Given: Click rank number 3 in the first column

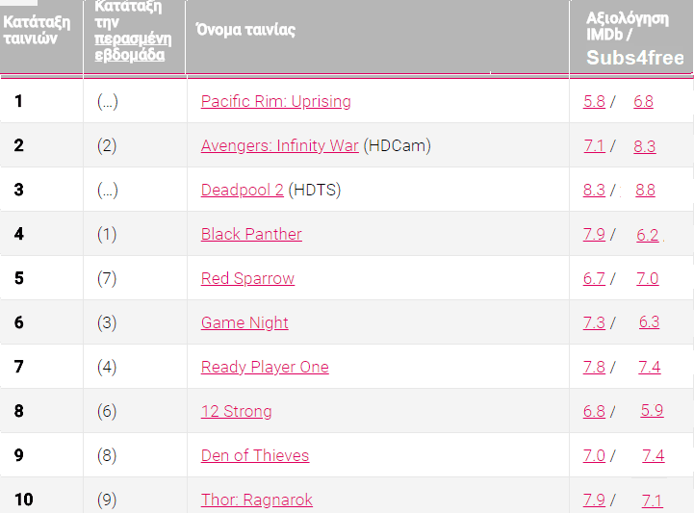Looking at the screenshot, I should tap(18, 190).
